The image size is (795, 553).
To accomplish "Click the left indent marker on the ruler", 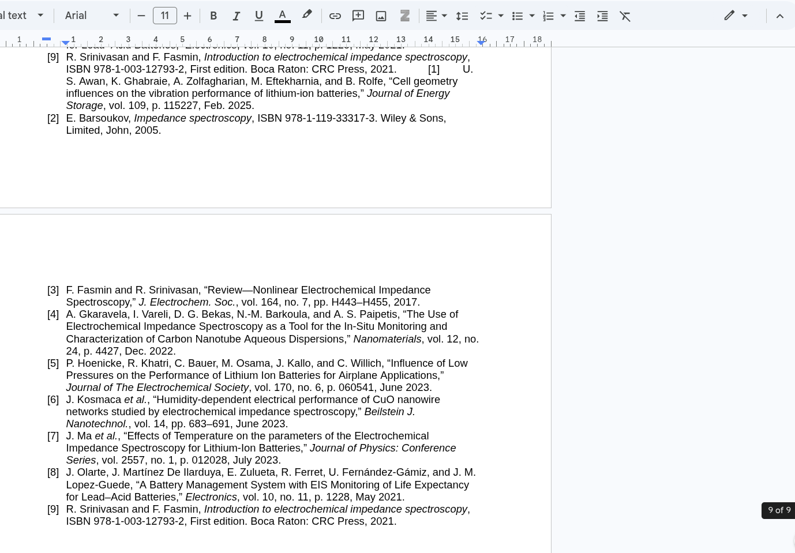I will point(65,43).
